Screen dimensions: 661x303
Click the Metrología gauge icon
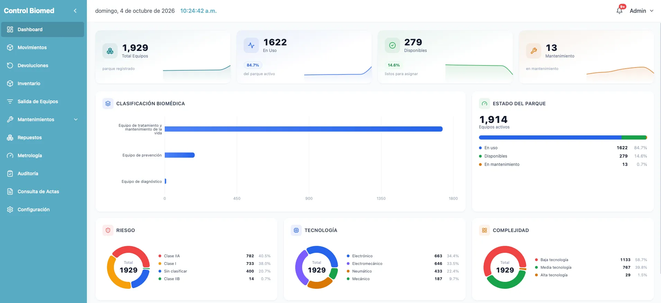click(10, 155)
